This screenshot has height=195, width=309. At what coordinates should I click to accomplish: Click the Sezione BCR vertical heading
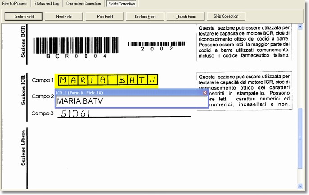click(23, 42)
